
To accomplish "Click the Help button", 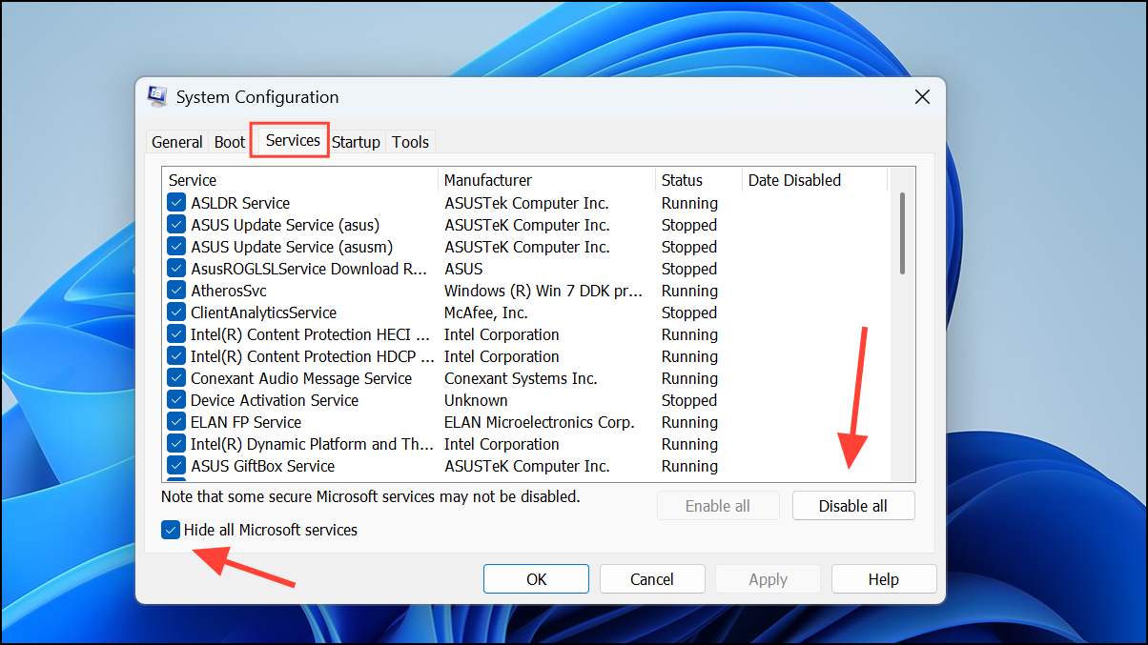I will click(x=883, y=577).
